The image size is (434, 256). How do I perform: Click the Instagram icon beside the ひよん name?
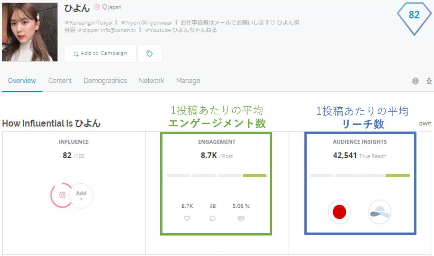[97, 7]
